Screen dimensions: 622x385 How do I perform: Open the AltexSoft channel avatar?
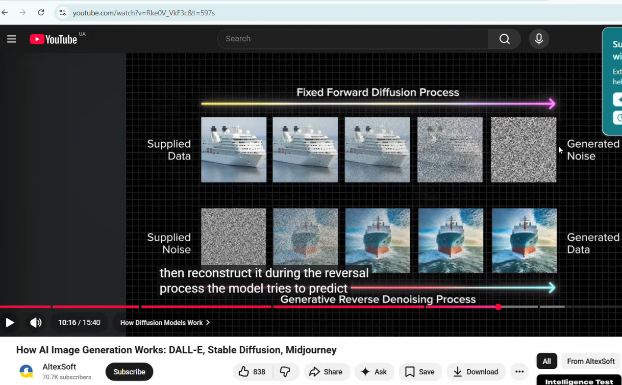pyautogui.click(x=26, y=371)
